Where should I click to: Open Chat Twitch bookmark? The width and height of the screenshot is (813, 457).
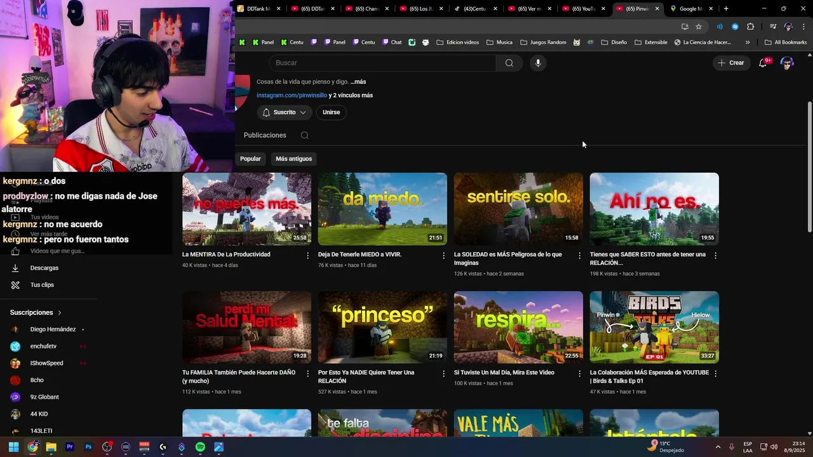click(x=392, y=43)
